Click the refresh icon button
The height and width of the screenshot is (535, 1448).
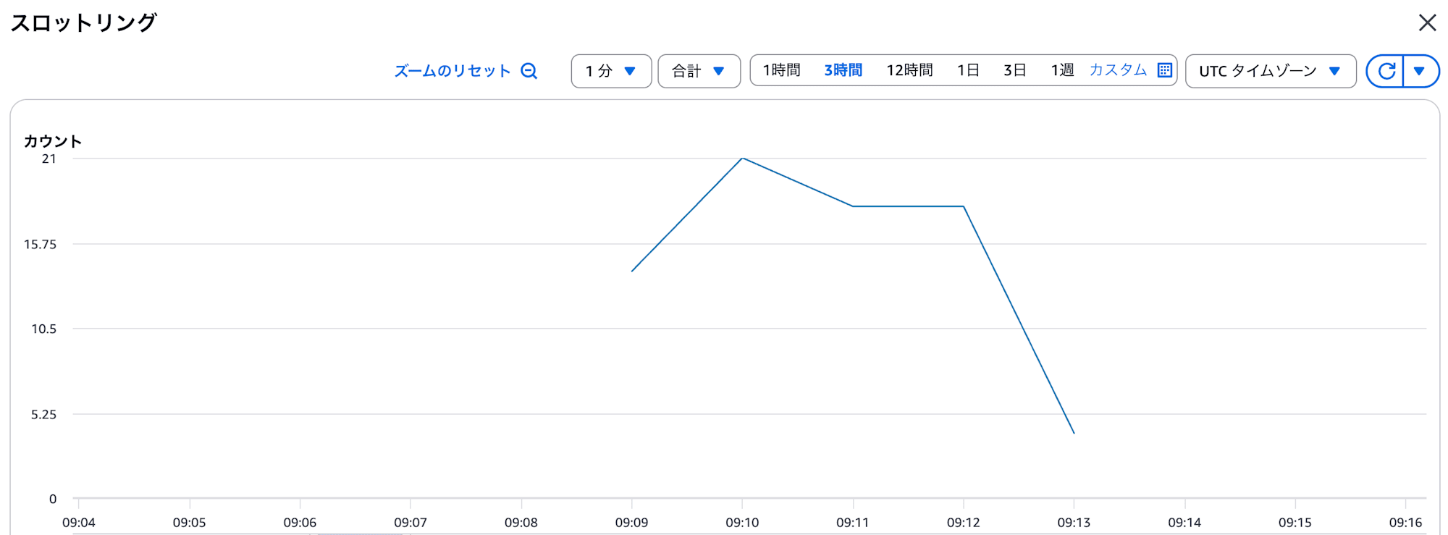pyautogui.click(x=1386, y=71)
